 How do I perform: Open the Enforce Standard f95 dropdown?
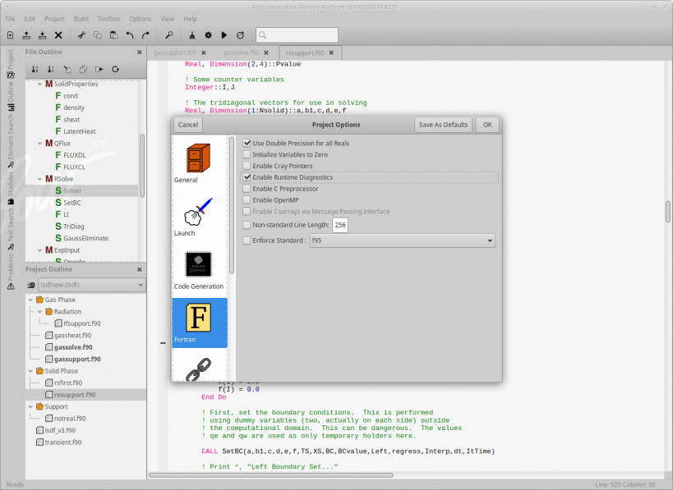(402, 240)
